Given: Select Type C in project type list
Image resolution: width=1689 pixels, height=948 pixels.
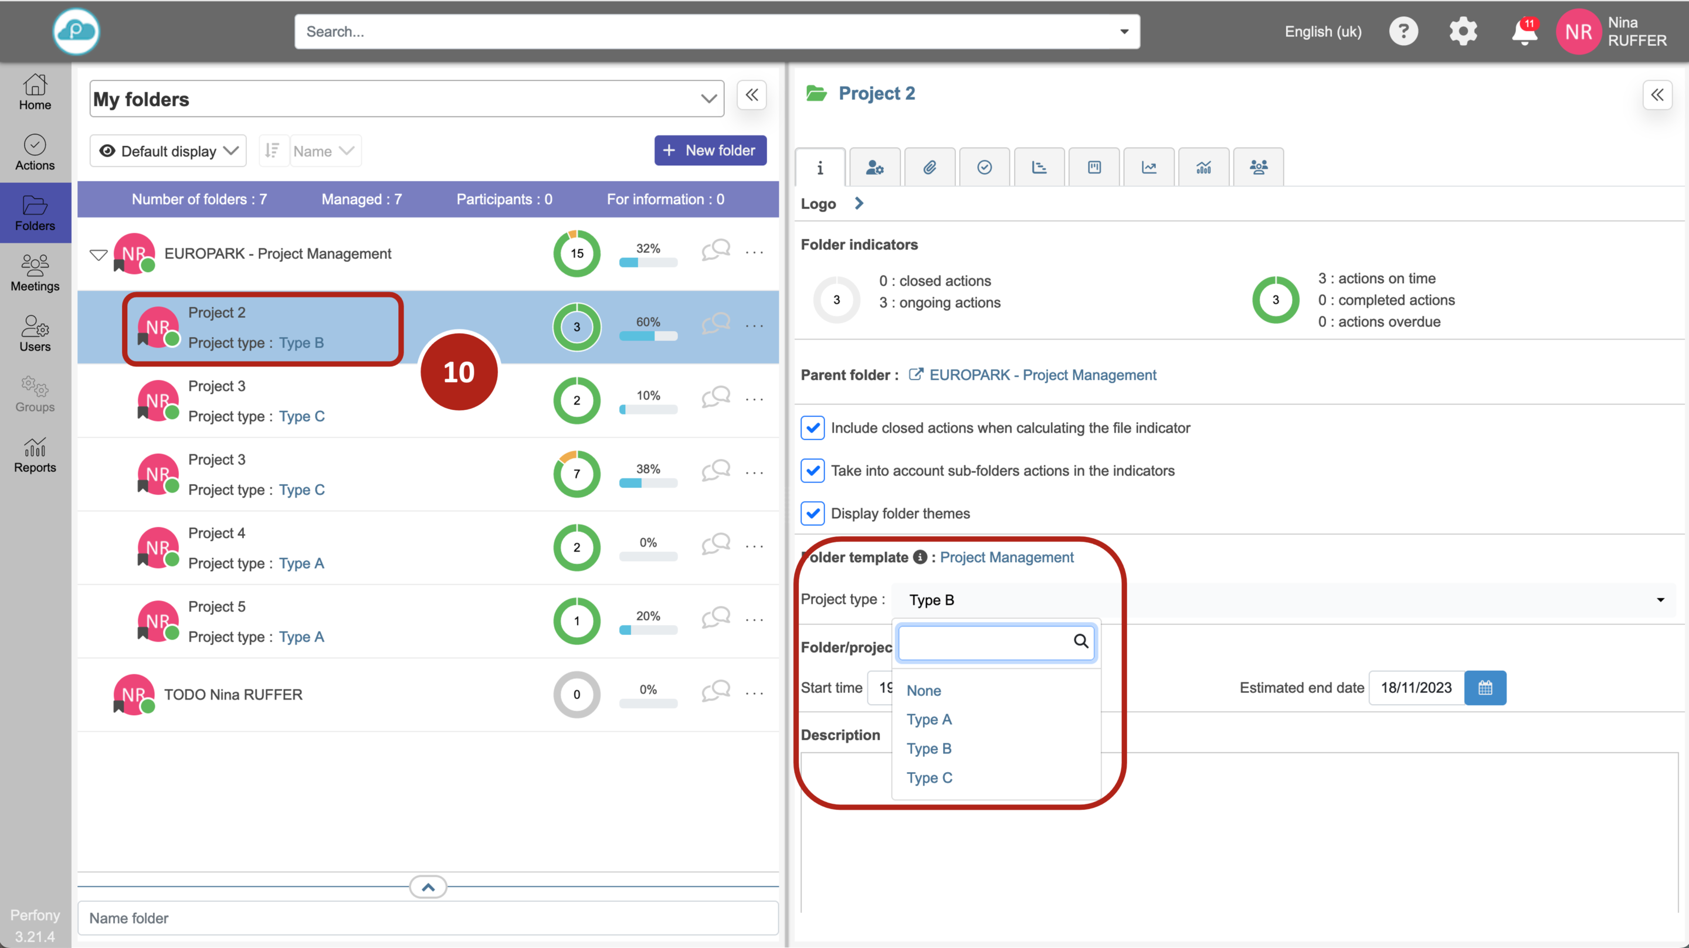Looking at the screenshot, I should point(929,777).
